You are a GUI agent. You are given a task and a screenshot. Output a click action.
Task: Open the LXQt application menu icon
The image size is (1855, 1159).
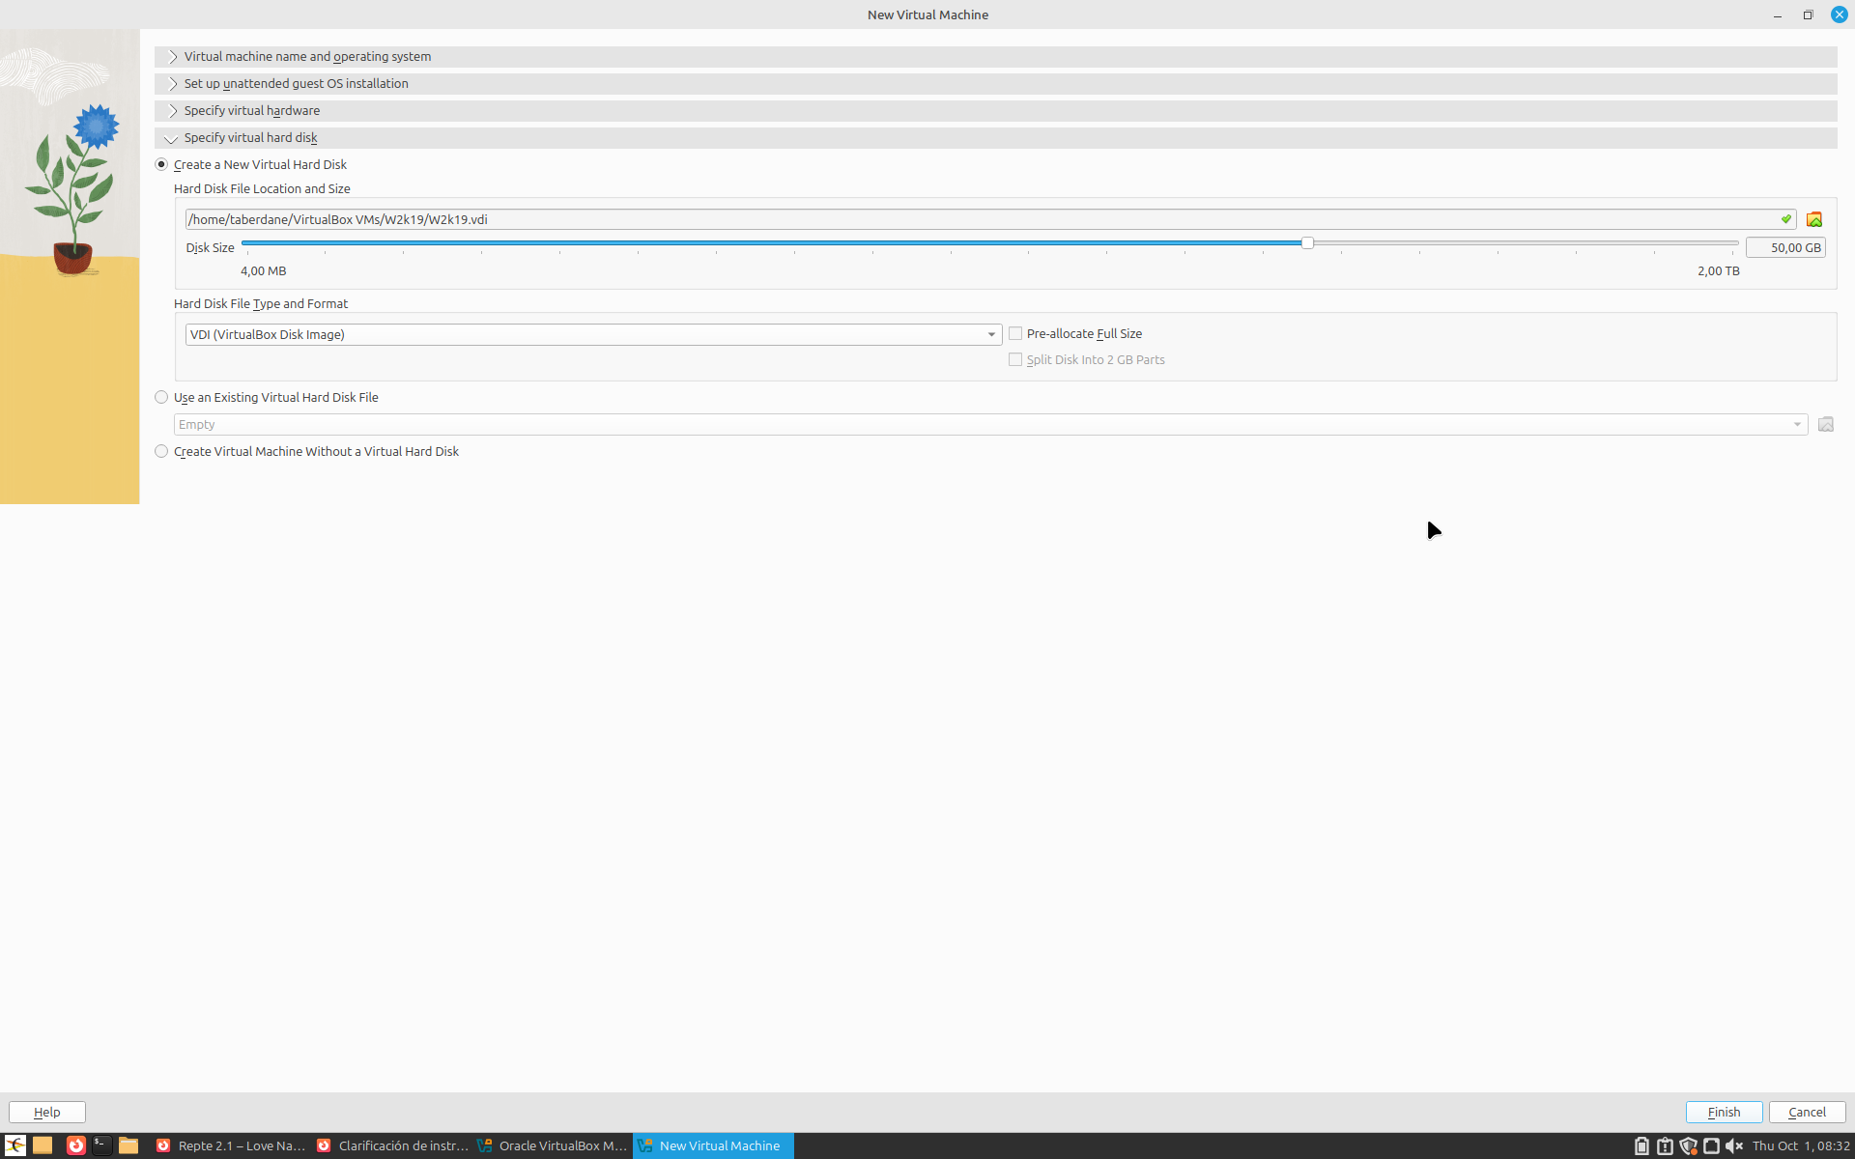coord(15,1145)
